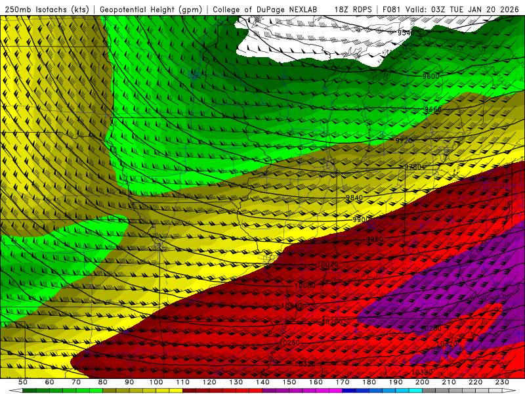Click the 80 value on the color scale
The image size is (525, 394).
point(103,382)
